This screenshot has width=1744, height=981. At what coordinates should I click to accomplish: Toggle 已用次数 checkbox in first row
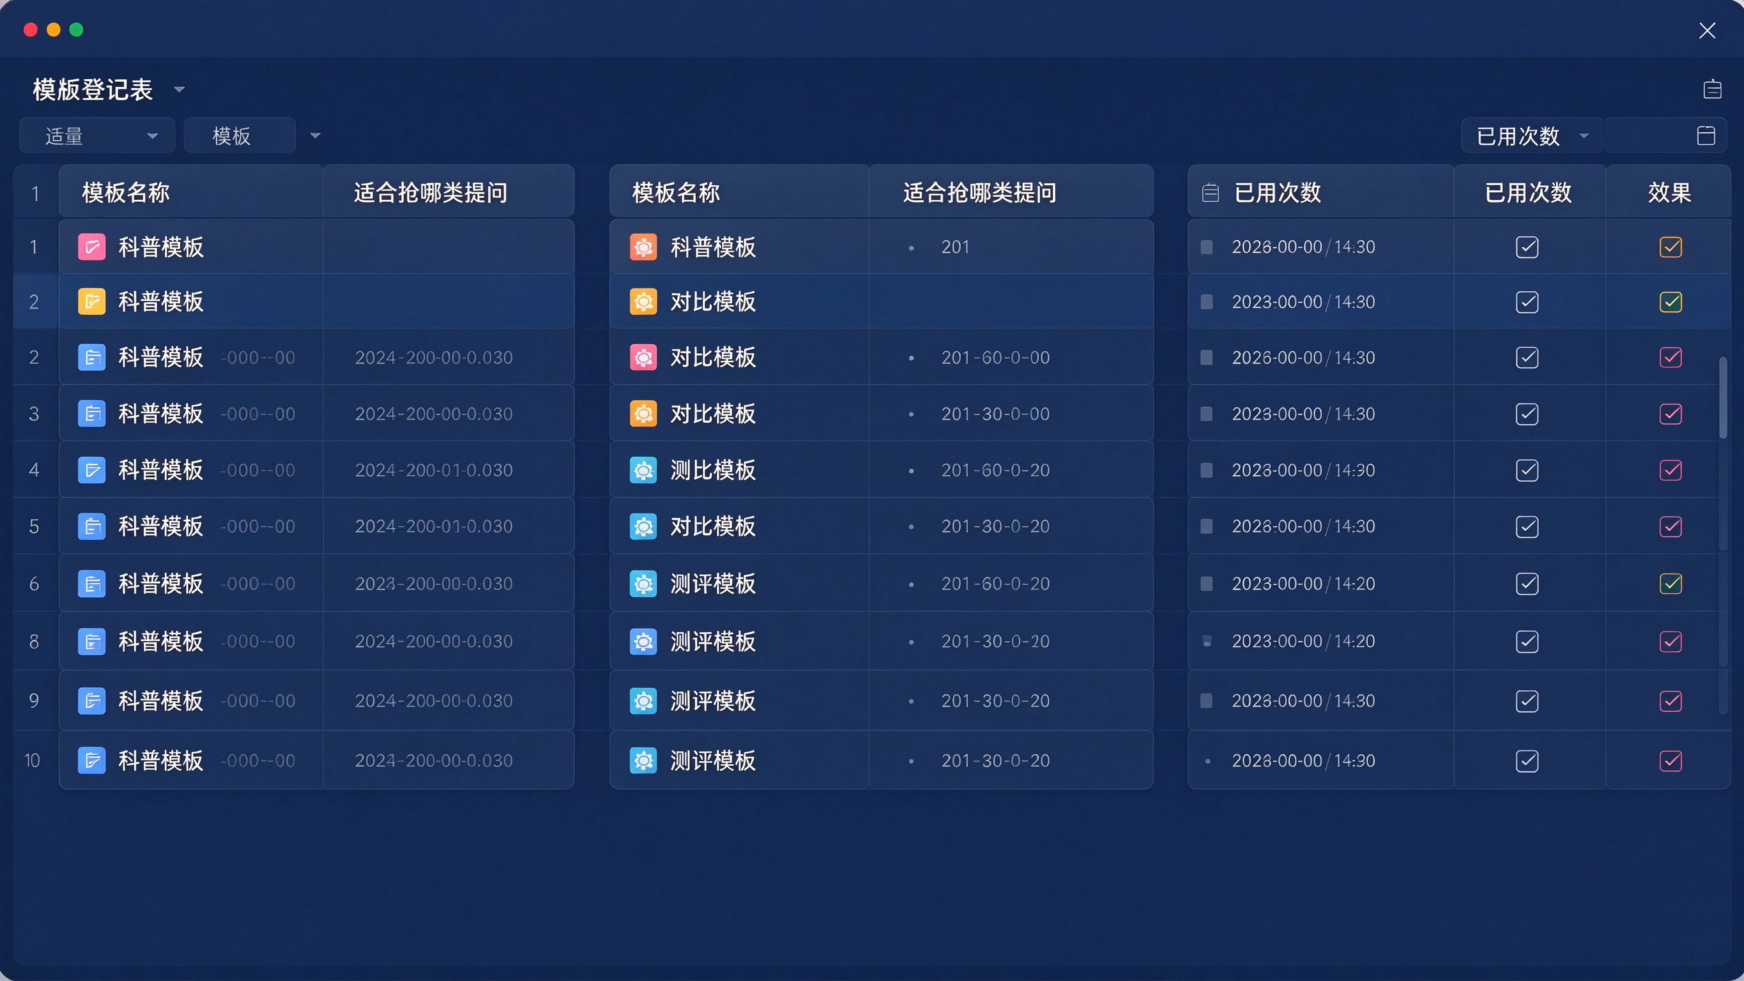point(1527,247)
